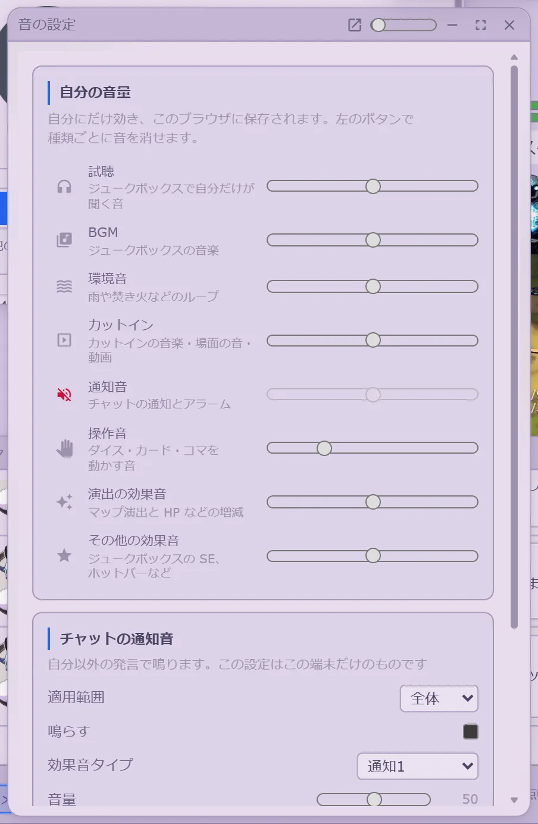The image size is (538, 824).
Task: Click the 音量 value 50
Action: coord(470,799)
